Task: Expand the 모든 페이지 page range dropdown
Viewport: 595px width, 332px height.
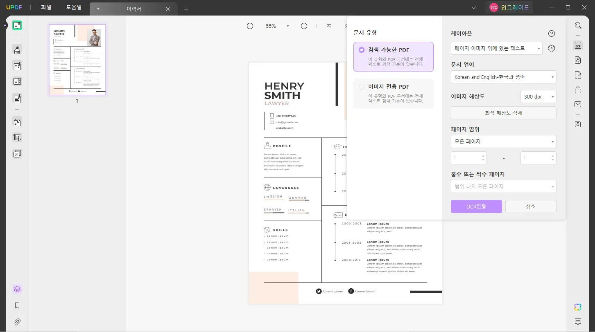Action: tap(504, 141)
